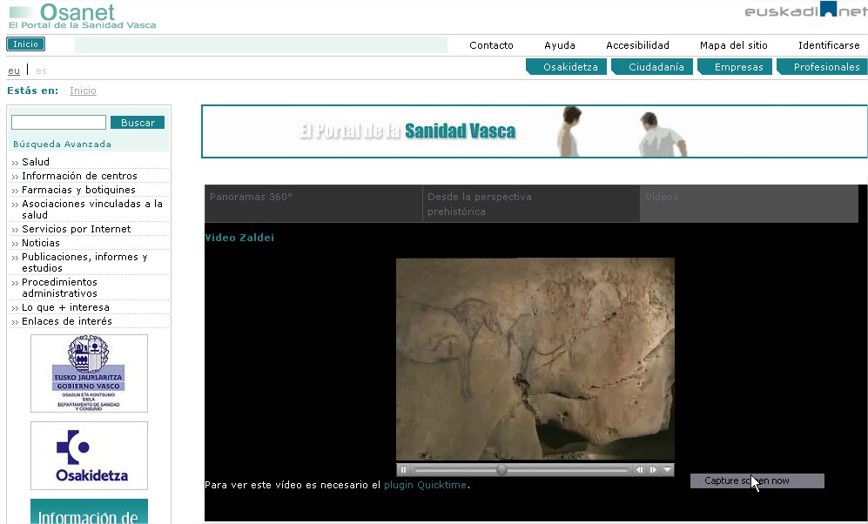Select the Vídeos tab
Viewport: 868px width, 524px height.
(749, 204)
